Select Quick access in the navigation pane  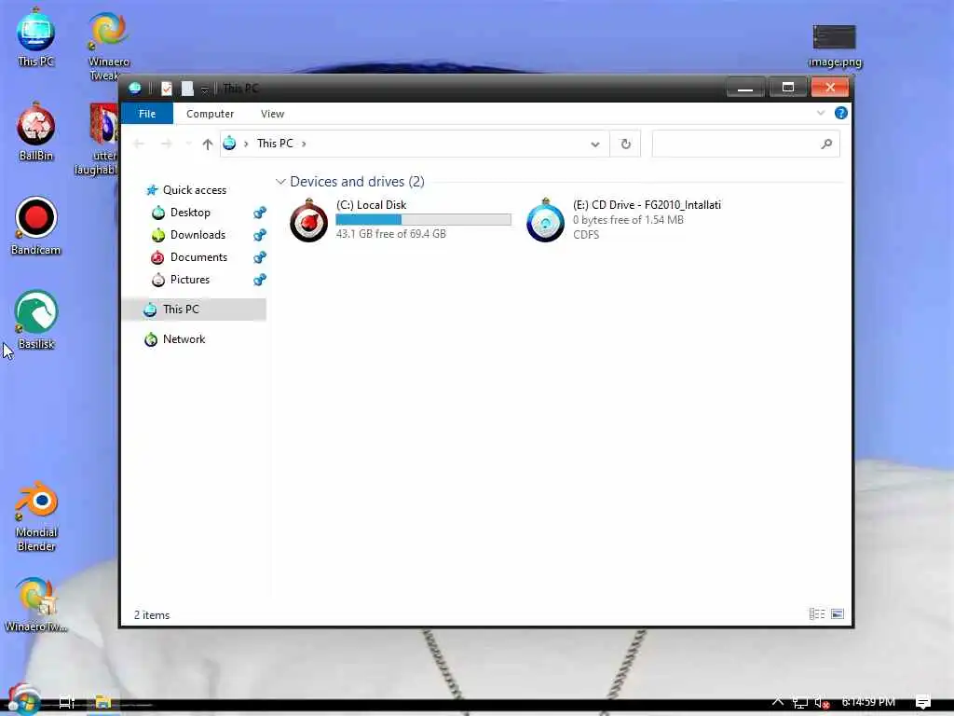186,190
